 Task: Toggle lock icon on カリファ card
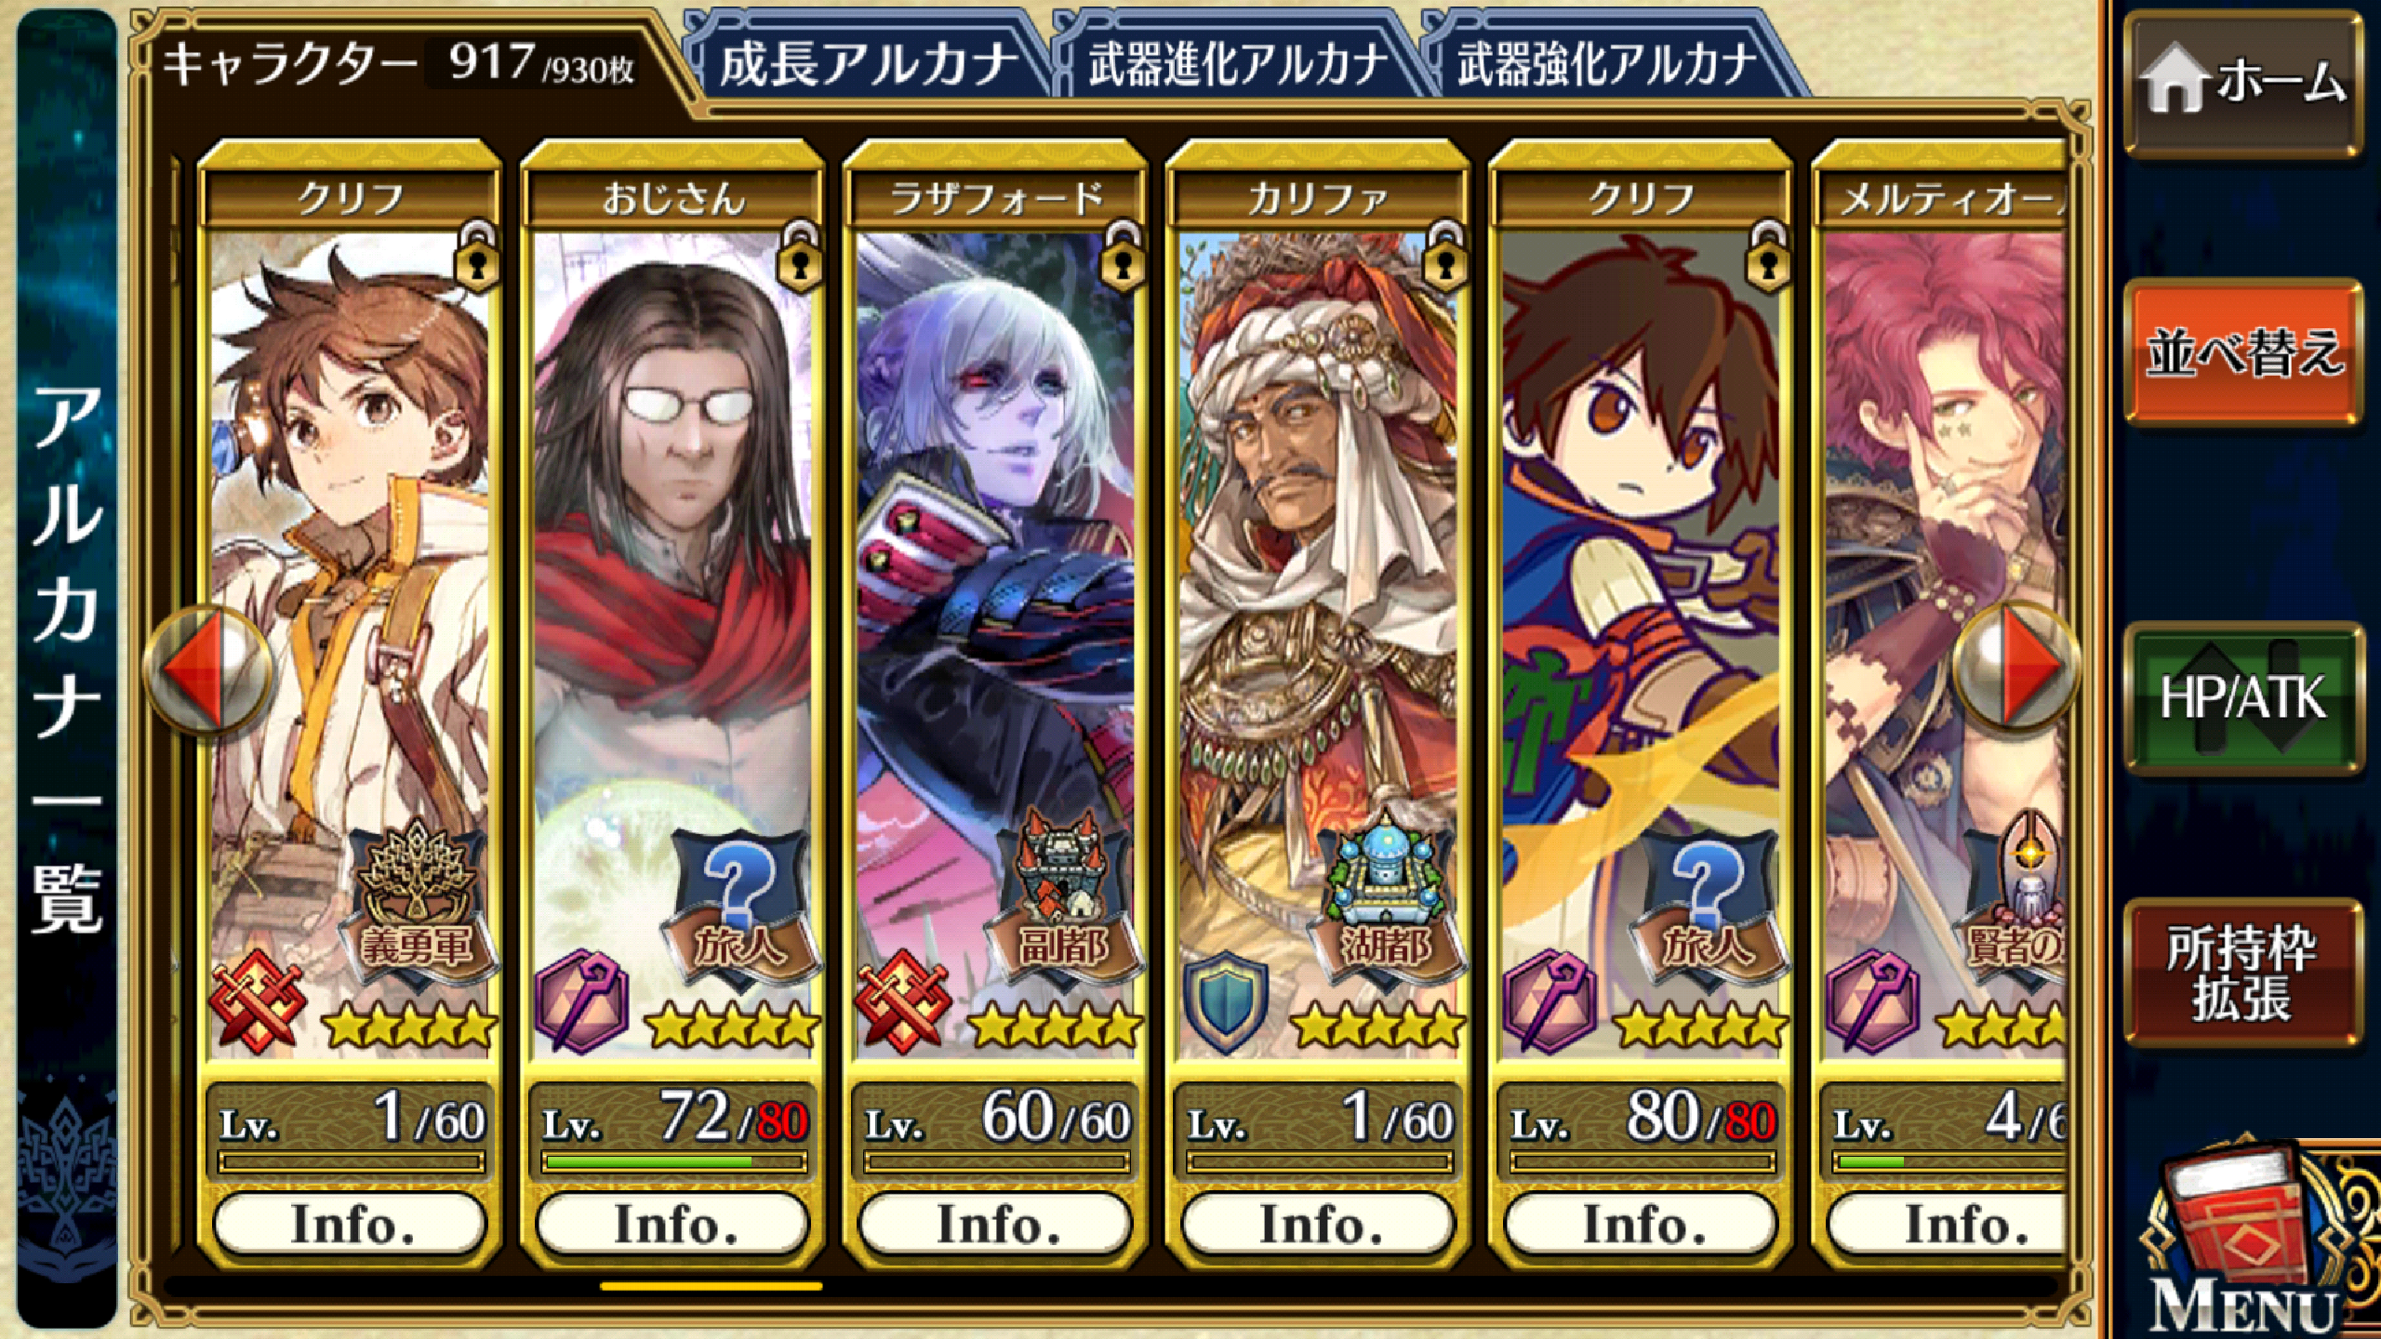tap(1444, 257)
